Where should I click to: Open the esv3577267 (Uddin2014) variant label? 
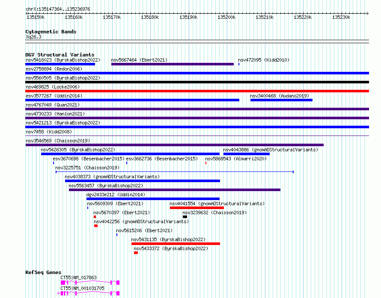pos(54,96)
